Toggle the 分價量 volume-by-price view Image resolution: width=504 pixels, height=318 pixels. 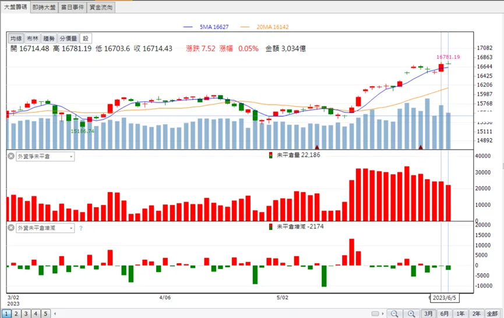point(68,38)
